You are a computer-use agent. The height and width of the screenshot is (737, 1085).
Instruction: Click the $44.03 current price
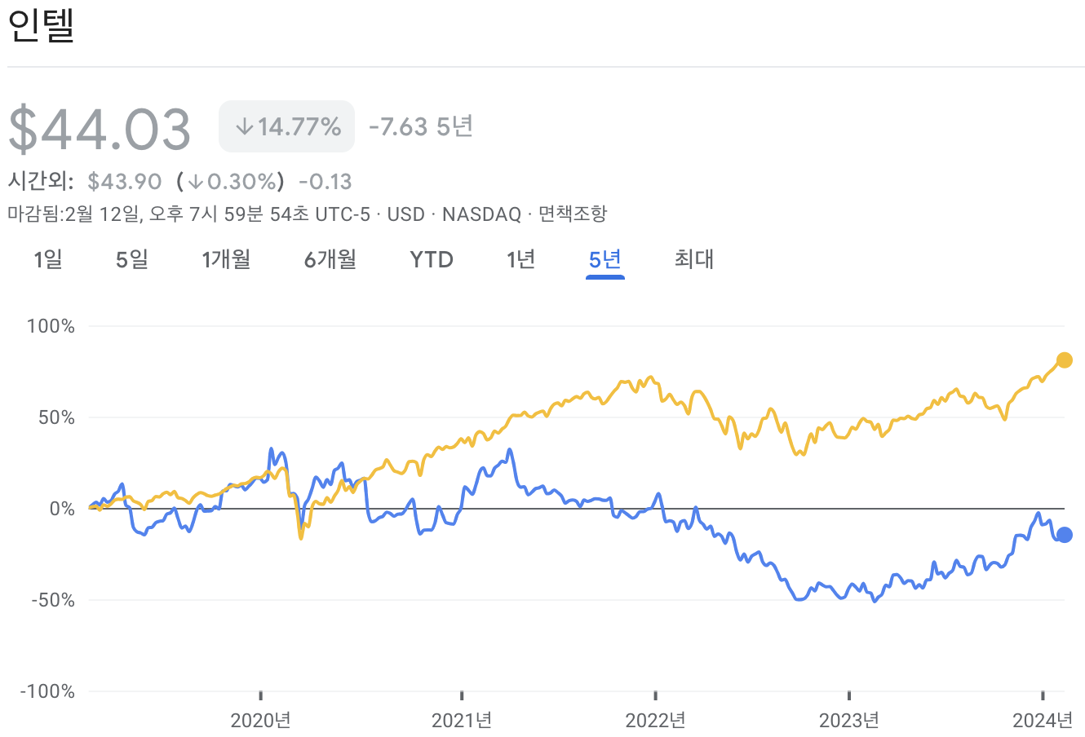point(100,127)
